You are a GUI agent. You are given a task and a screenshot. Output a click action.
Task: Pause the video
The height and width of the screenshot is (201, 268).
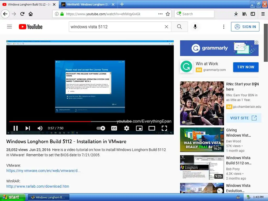click(15, 128)
